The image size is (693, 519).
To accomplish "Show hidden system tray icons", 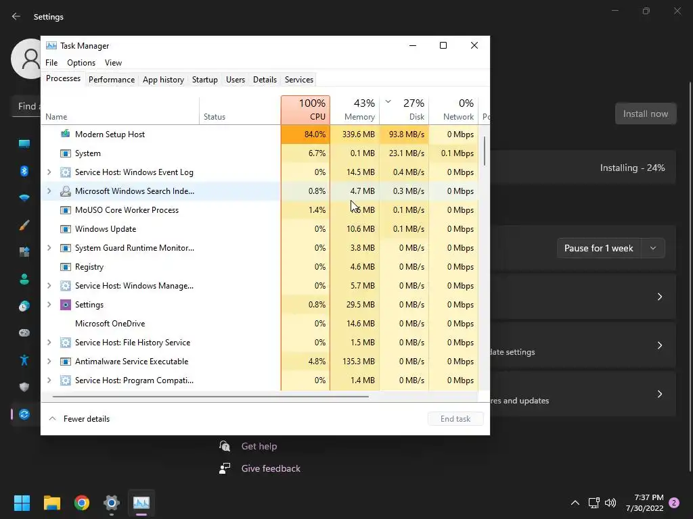I will click(575, 503).
